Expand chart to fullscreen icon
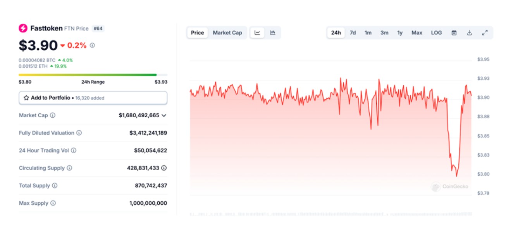Image resolution: width=520 pixels, height=243 pixels. pos(485,33)
